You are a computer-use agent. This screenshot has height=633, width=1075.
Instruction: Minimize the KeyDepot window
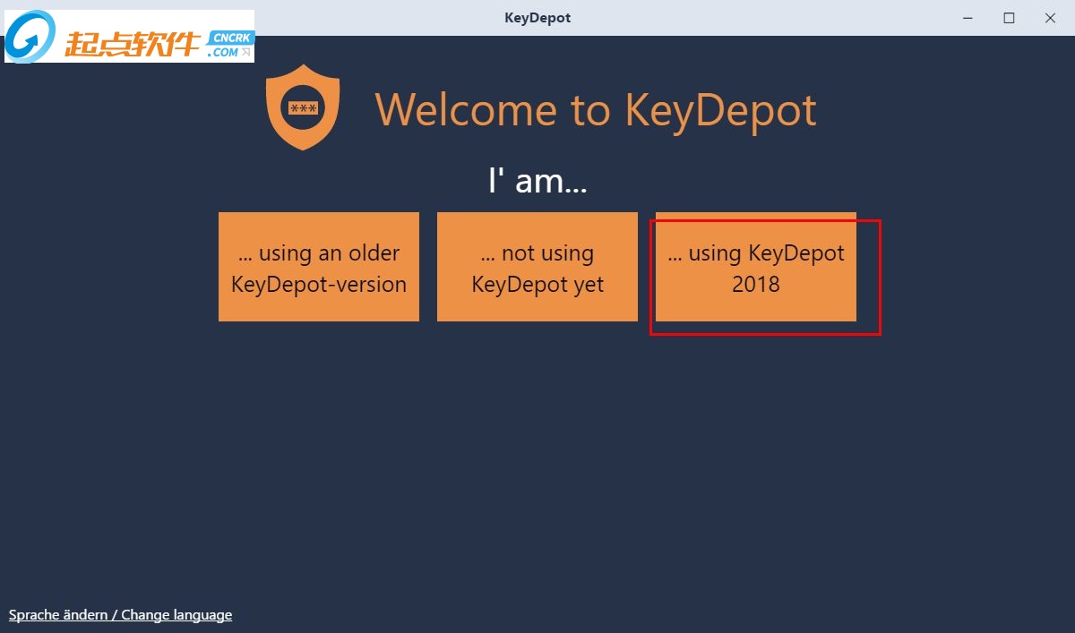[x=967, y=18]
